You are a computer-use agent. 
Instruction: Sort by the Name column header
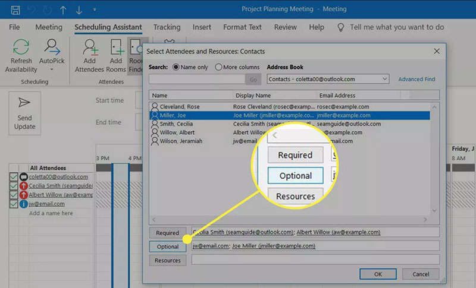(191, 96)
